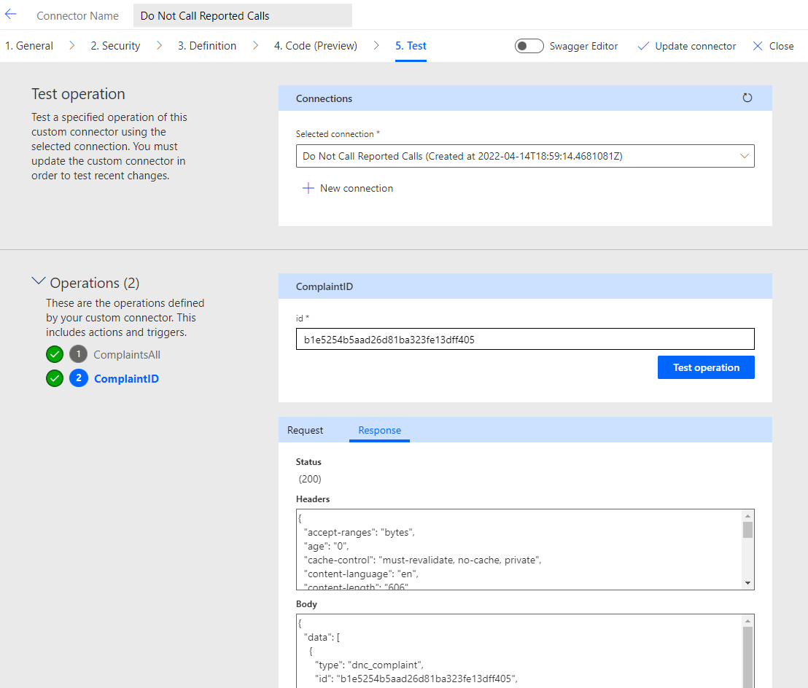This screenshot has width=808, height=688.
Task: Click the Headers scrollbar thumb
Action: [x=747, y=529]
